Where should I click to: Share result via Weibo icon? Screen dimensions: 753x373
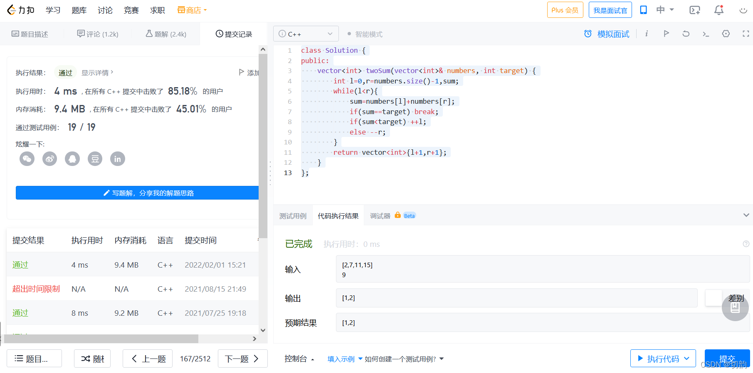(x=50, y=158)
